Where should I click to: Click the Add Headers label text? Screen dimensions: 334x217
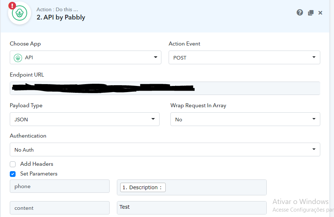(x=37, y=164)
